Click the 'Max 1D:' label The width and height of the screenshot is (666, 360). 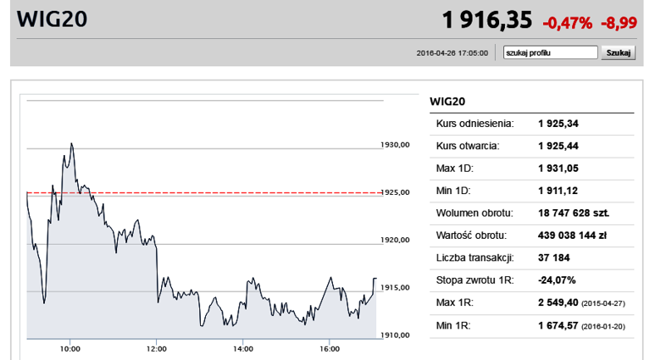454,169
